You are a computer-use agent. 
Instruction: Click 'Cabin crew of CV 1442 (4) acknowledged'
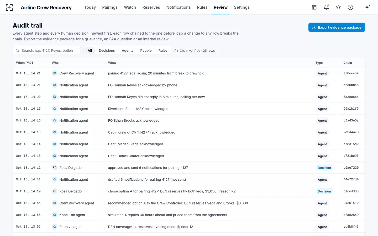click(142, 132)
